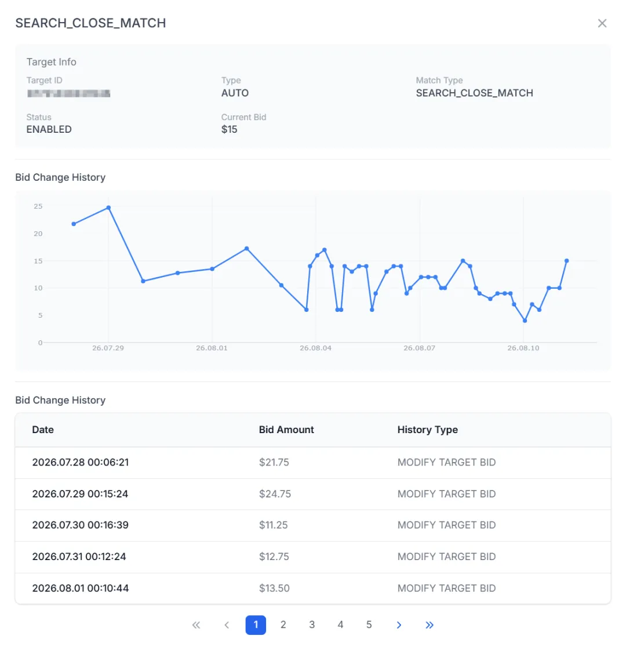Image resolution: width=626 pixels, height=647 pixels.
Task: Click the Bid Amount column header
Action: click(x=286, y=430)
